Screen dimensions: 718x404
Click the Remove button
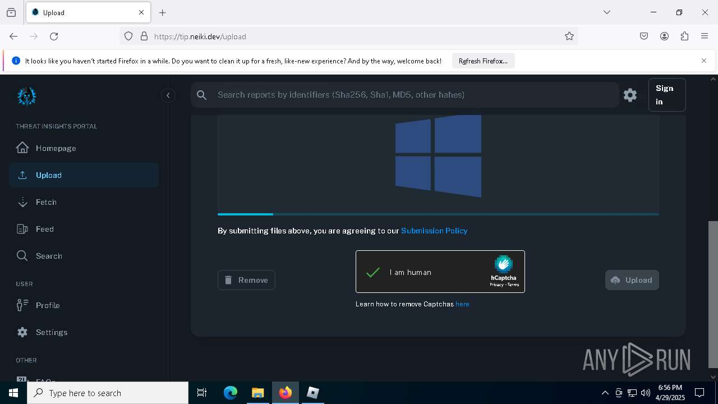coord(246,280)
